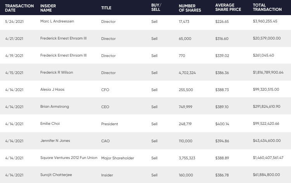Select Surojit Chatterjee name cell
Viewport: 291px width, 183px height.
[56, 174]
